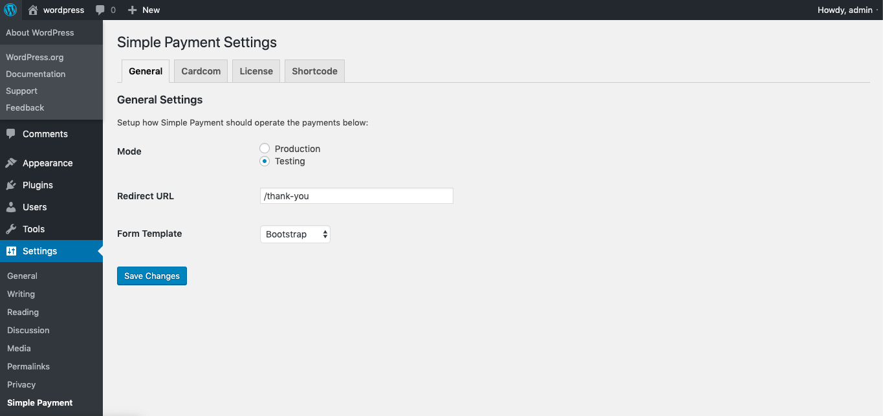Click the WordPress logo icon

click(x=10, y=10)
